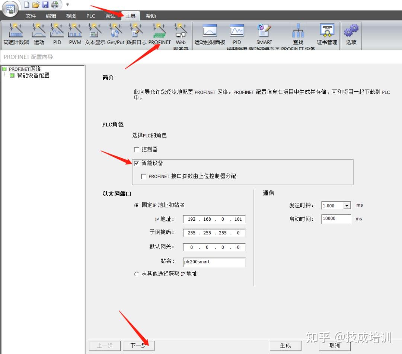Launch the High-speed counter wizard

pyautogui.click(x=16, y=34)
